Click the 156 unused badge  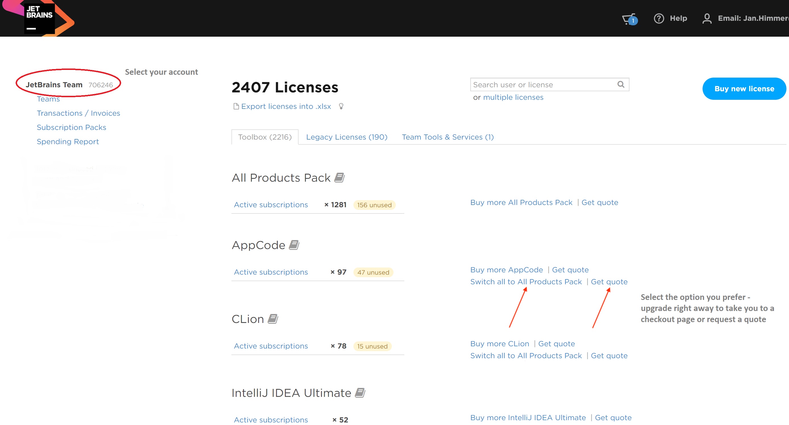374,205
